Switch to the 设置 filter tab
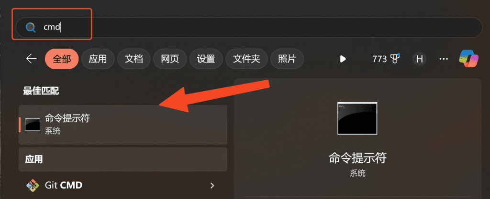Image resolution: width=490 pixels, height=199 pixels. (206, 59)
